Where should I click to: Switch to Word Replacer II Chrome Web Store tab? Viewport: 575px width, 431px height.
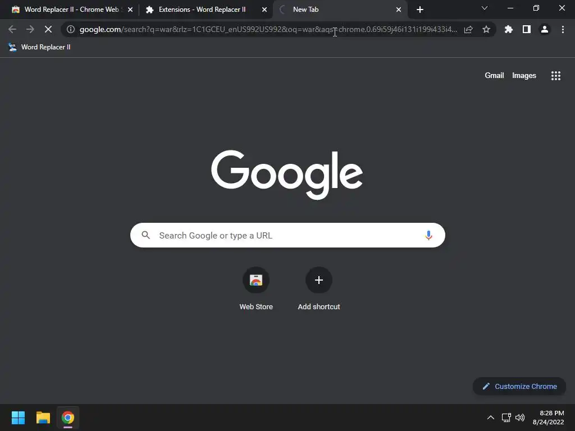(71, 10)
